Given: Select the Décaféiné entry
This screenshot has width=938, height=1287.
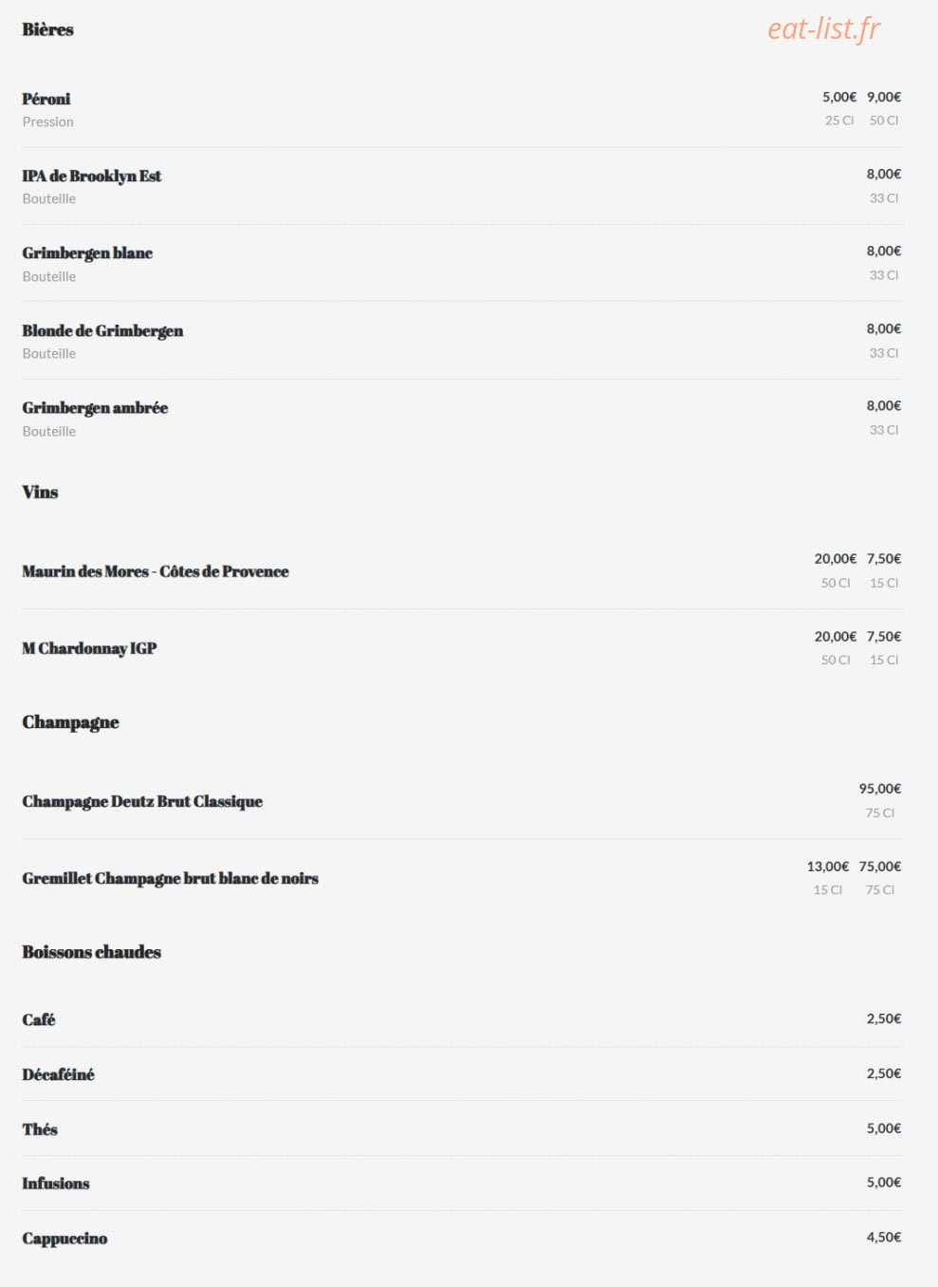Looking at the screenshot, I should 58,1074.
